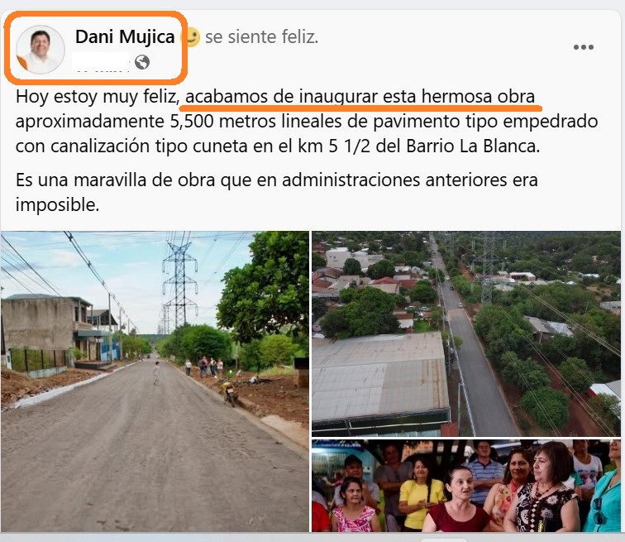Click the "Barrio La Blanca" post text
Viewport: 625px width, 542px height.
473,146
